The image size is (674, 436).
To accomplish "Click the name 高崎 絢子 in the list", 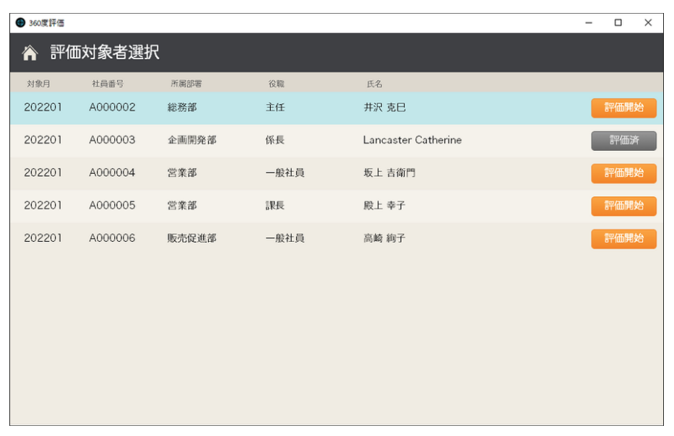I will [x=384, y=238].
